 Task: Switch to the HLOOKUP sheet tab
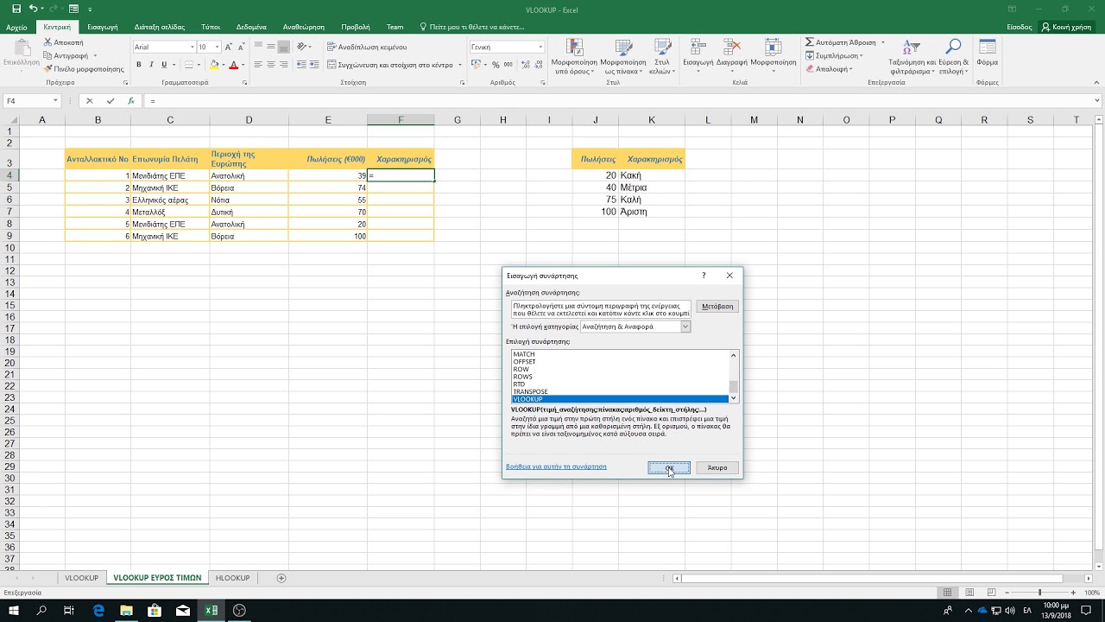(232, 578)
